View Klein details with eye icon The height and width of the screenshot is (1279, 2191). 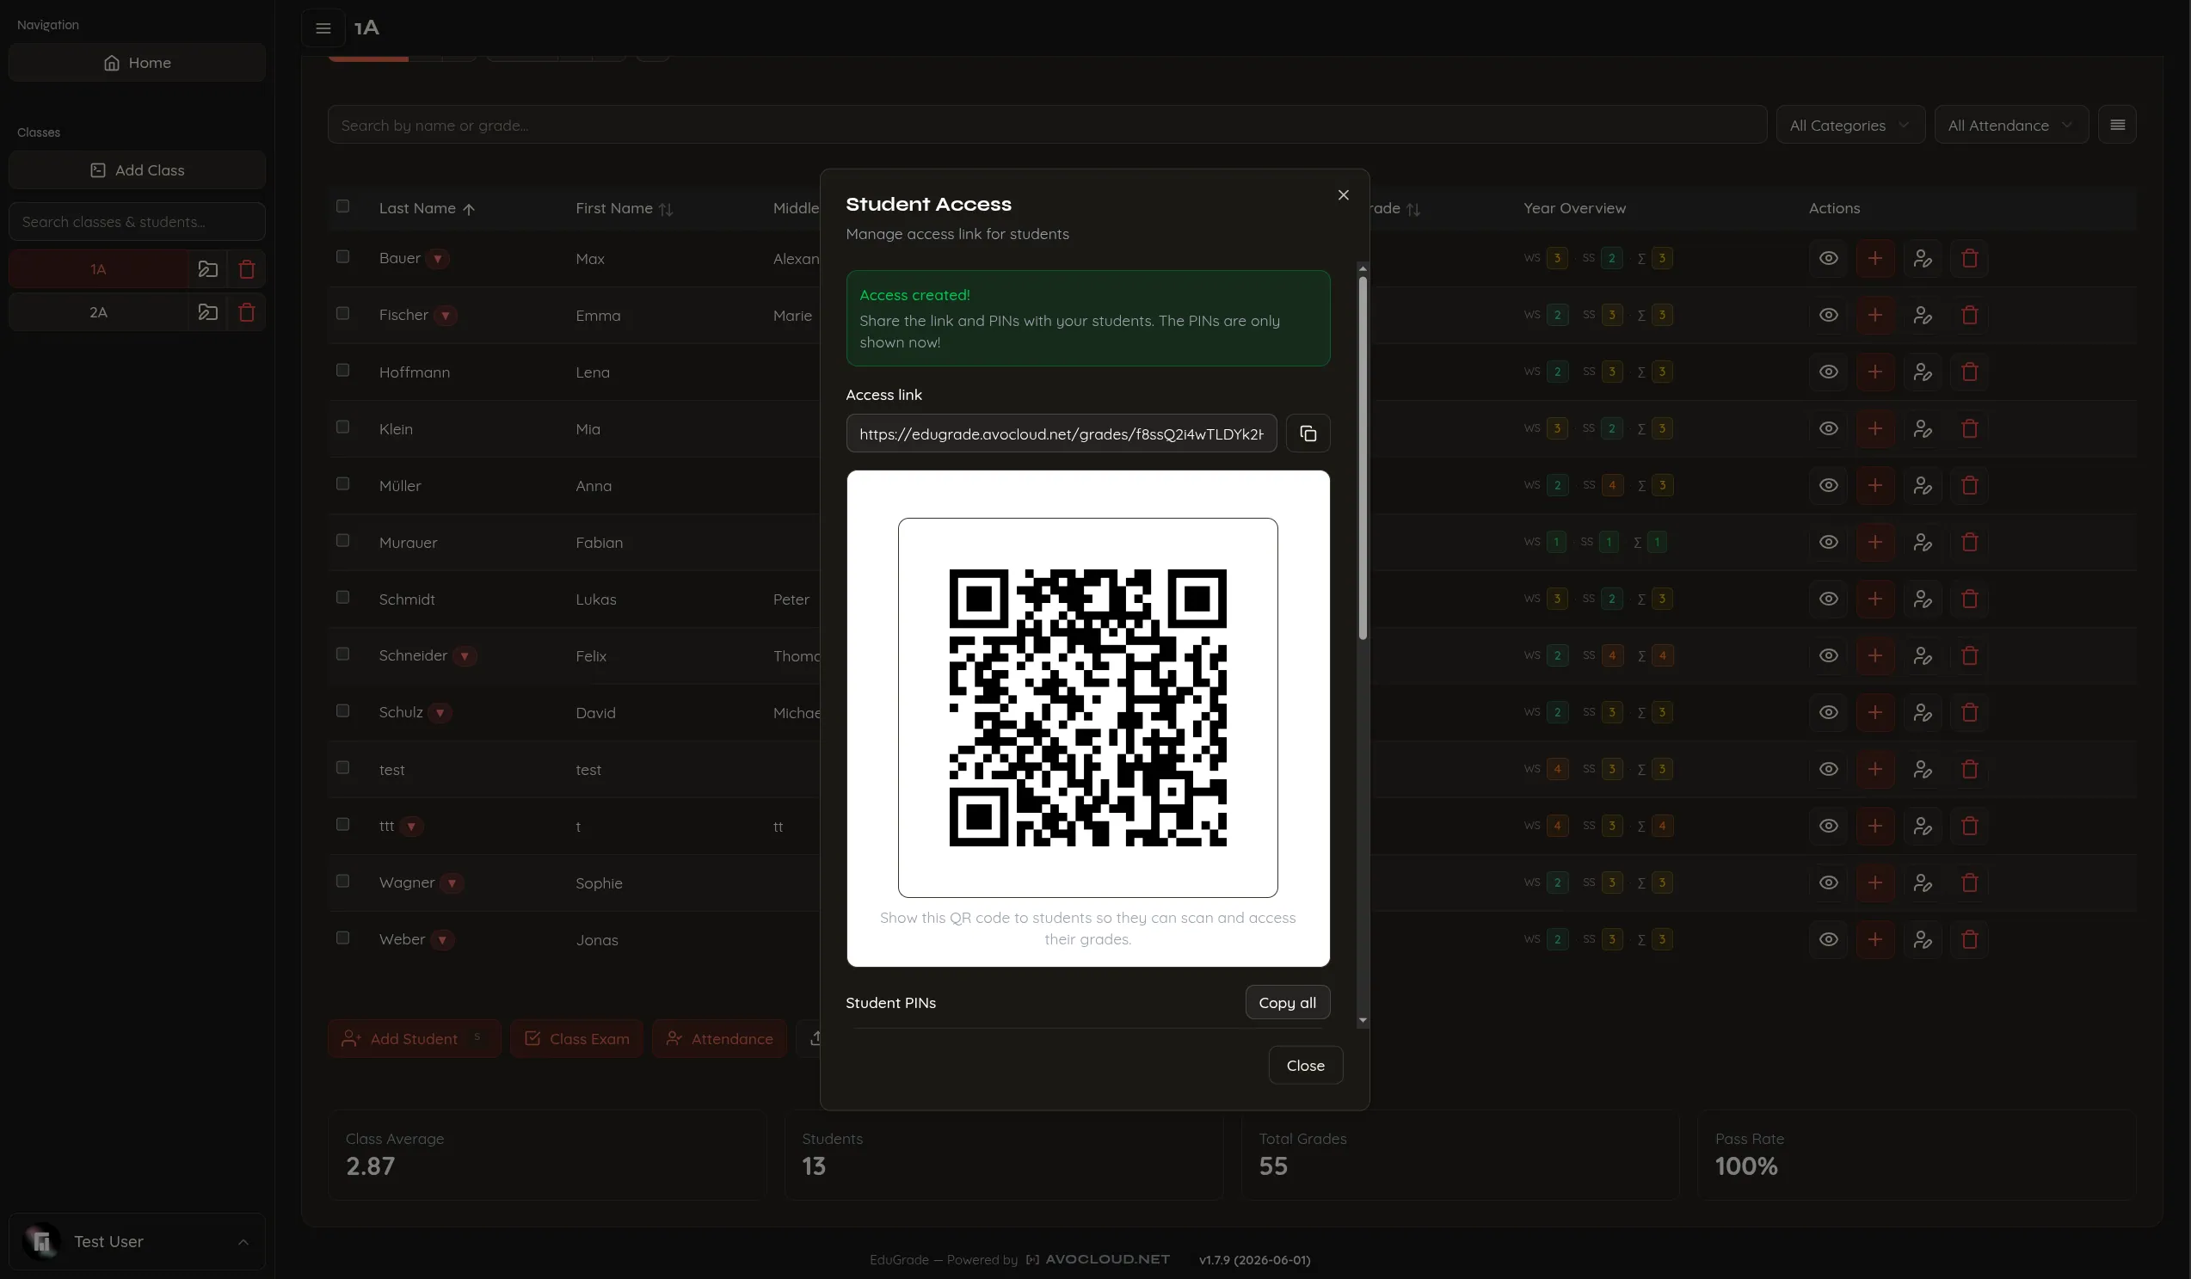click(x=1829, y=428)
